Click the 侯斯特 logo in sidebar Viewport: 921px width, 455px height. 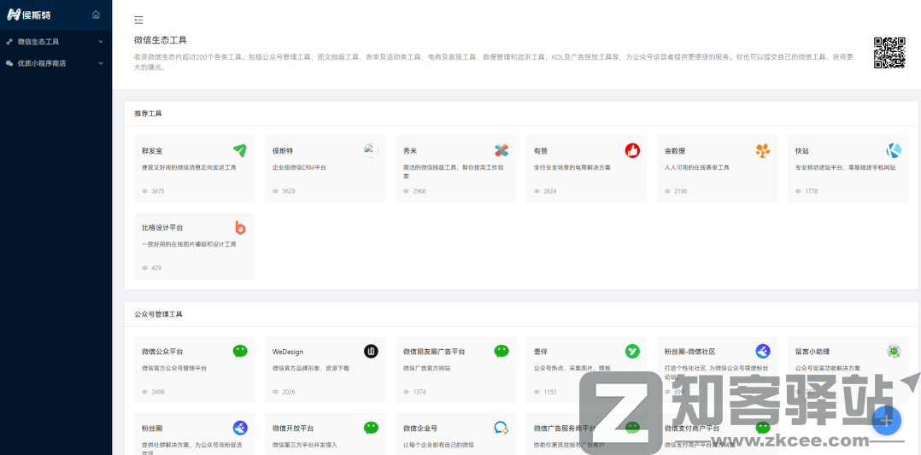tap(30, 15)
